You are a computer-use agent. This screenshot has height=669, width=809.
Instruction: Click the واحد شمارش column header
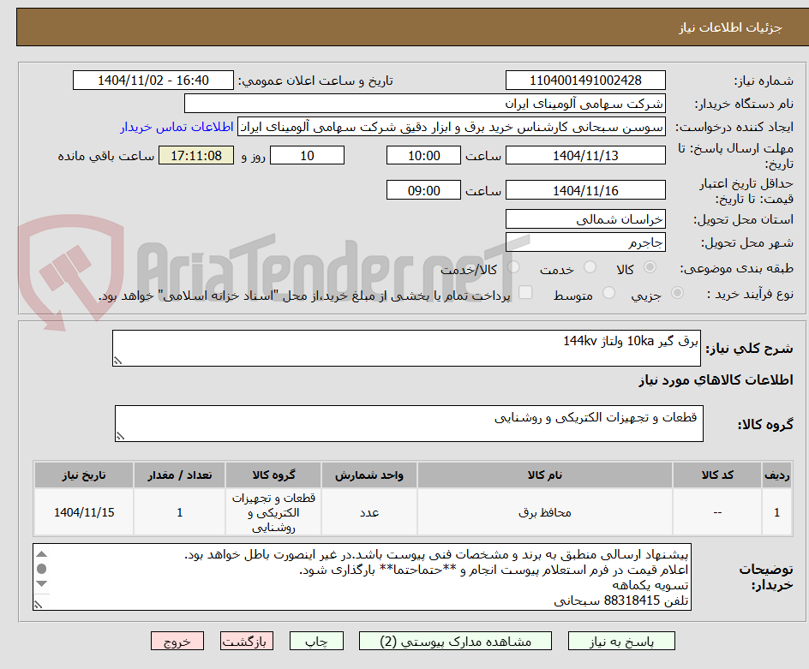pos(369,475)
